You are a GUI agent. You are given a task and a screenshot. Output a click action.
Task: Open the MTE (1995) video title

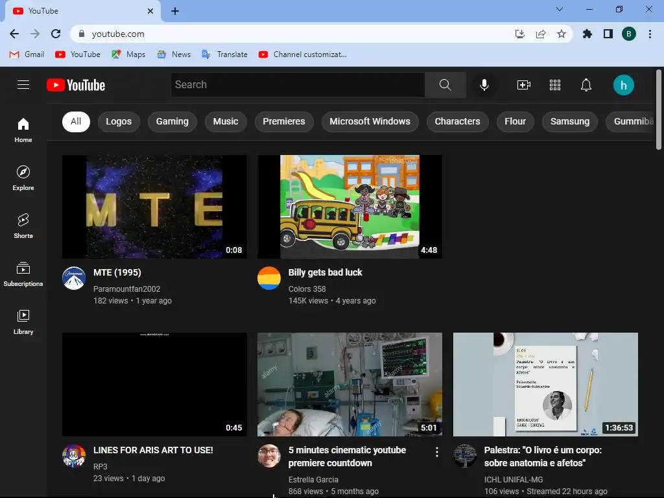tap(117, 272)
